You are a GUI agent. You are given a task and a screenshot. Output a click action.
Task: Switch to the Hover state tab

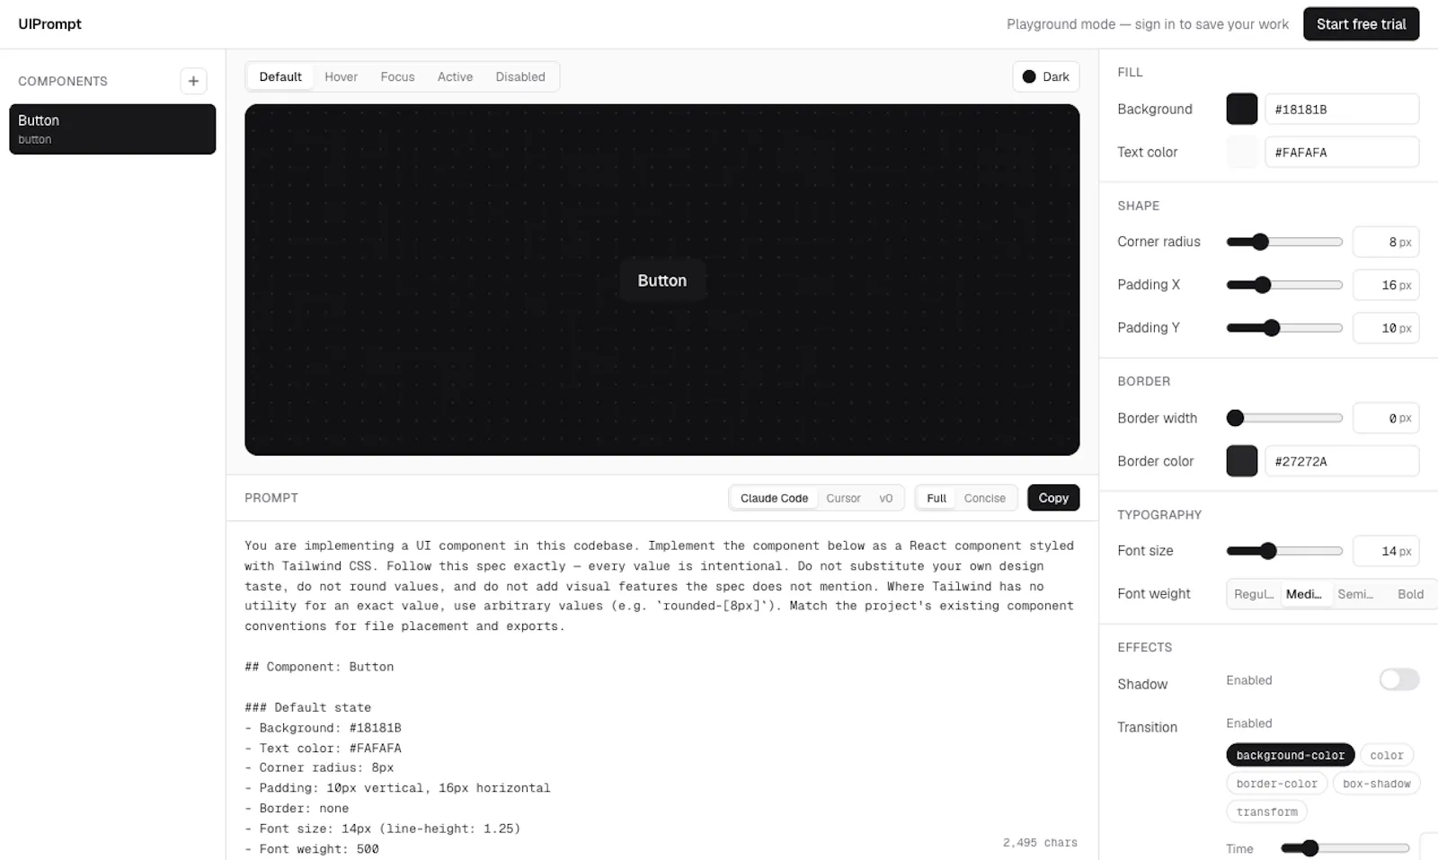(x=341, y=77)
